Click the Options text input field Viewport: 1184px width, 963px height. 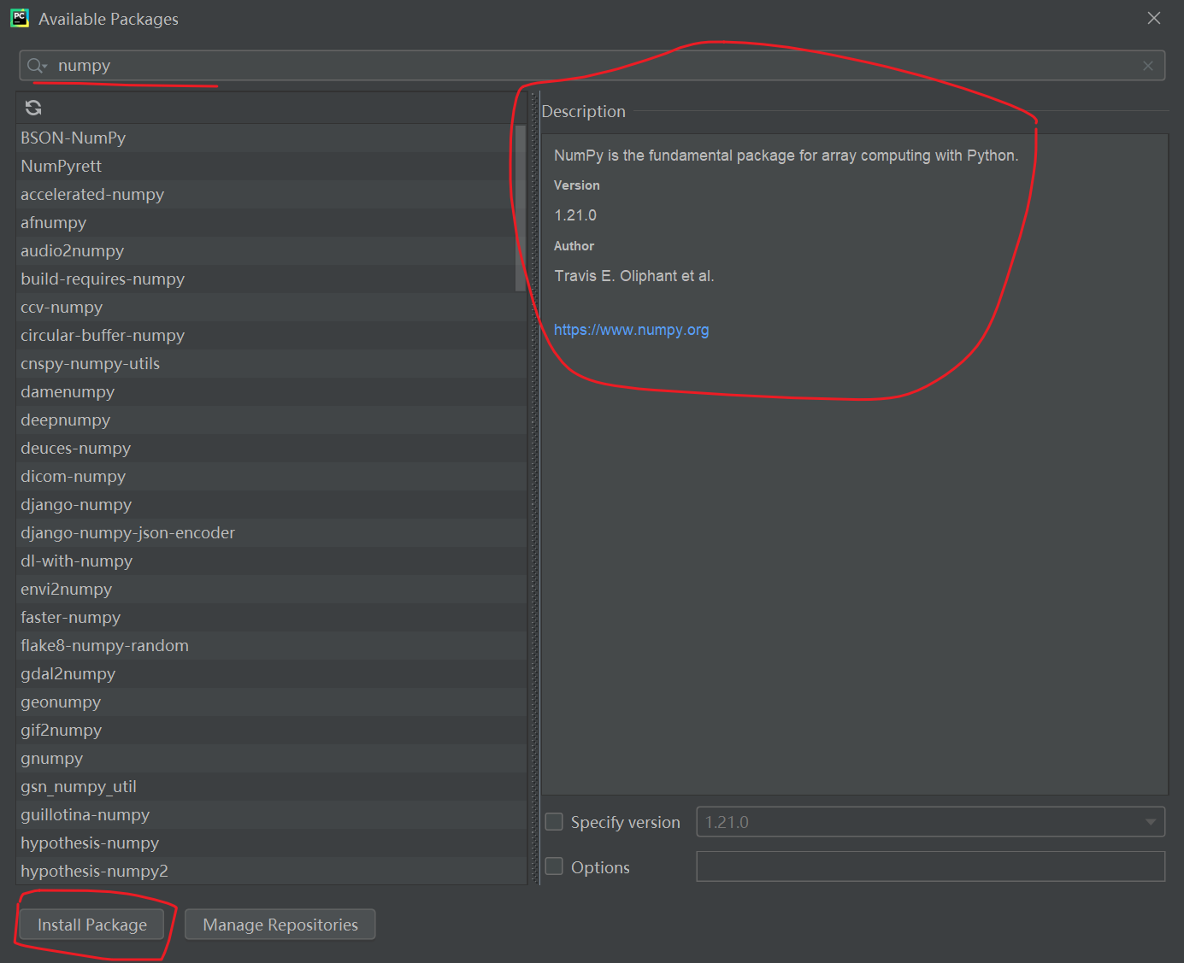[x=930, y=866]
